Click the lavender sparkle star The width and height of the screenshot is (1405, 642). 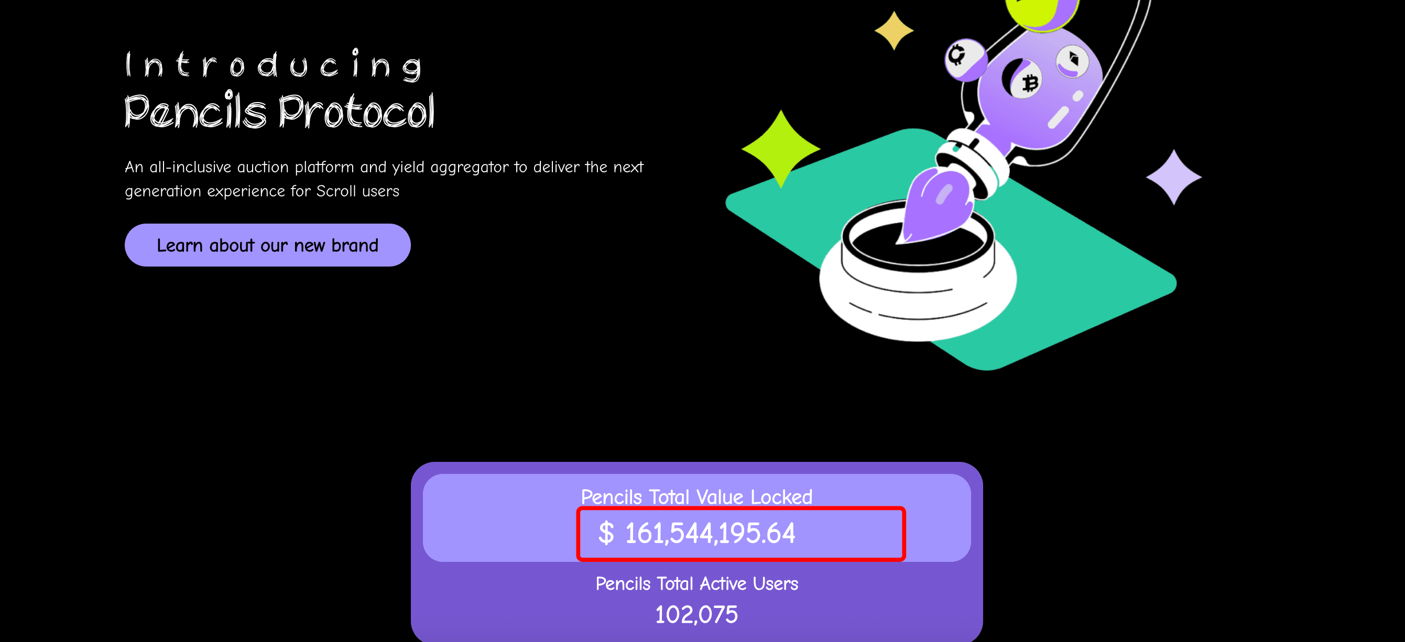click(x=1174, y=177)
